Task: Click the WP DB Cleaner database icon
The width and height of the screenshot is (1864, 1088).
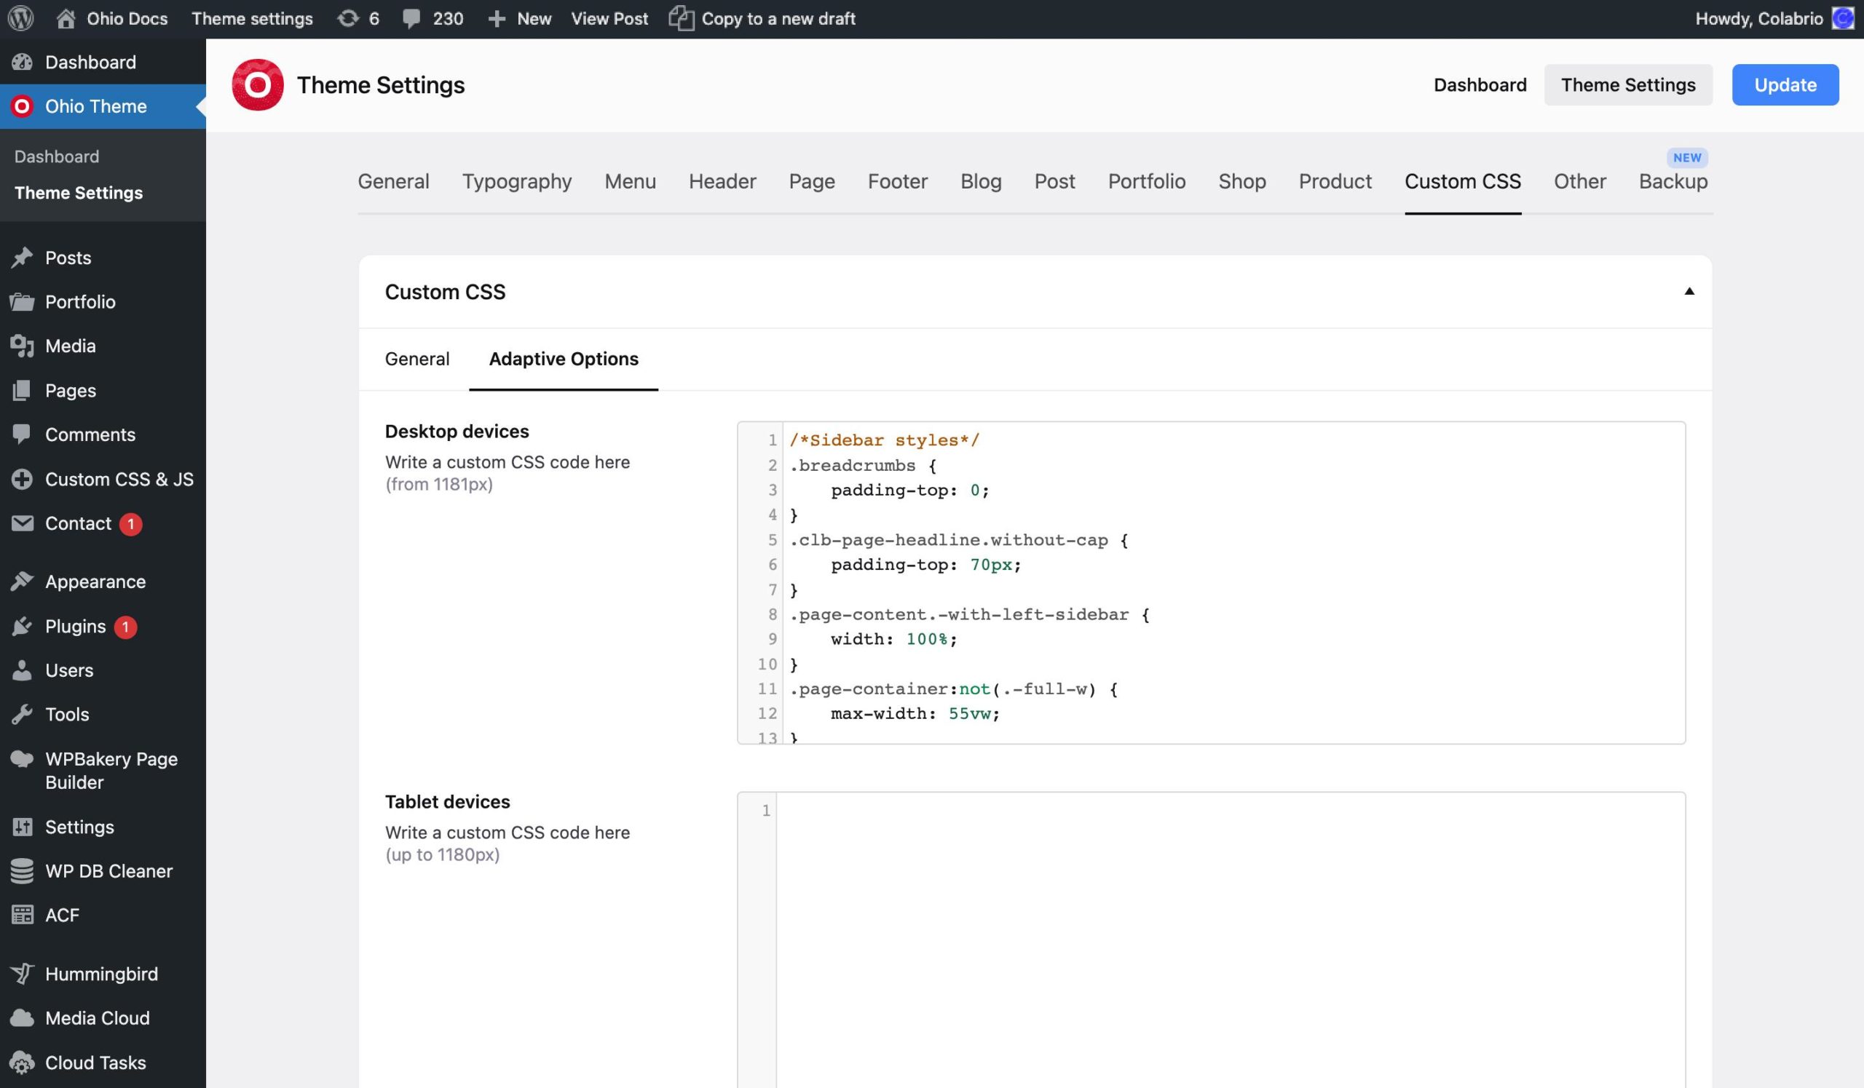Action: point(22,870)
